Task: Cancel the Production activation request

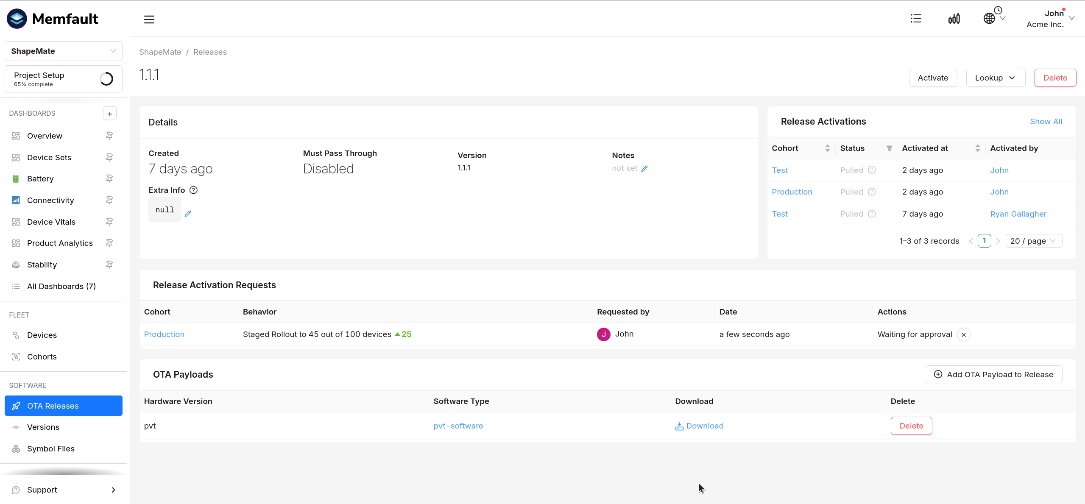Action: (964, 335)
